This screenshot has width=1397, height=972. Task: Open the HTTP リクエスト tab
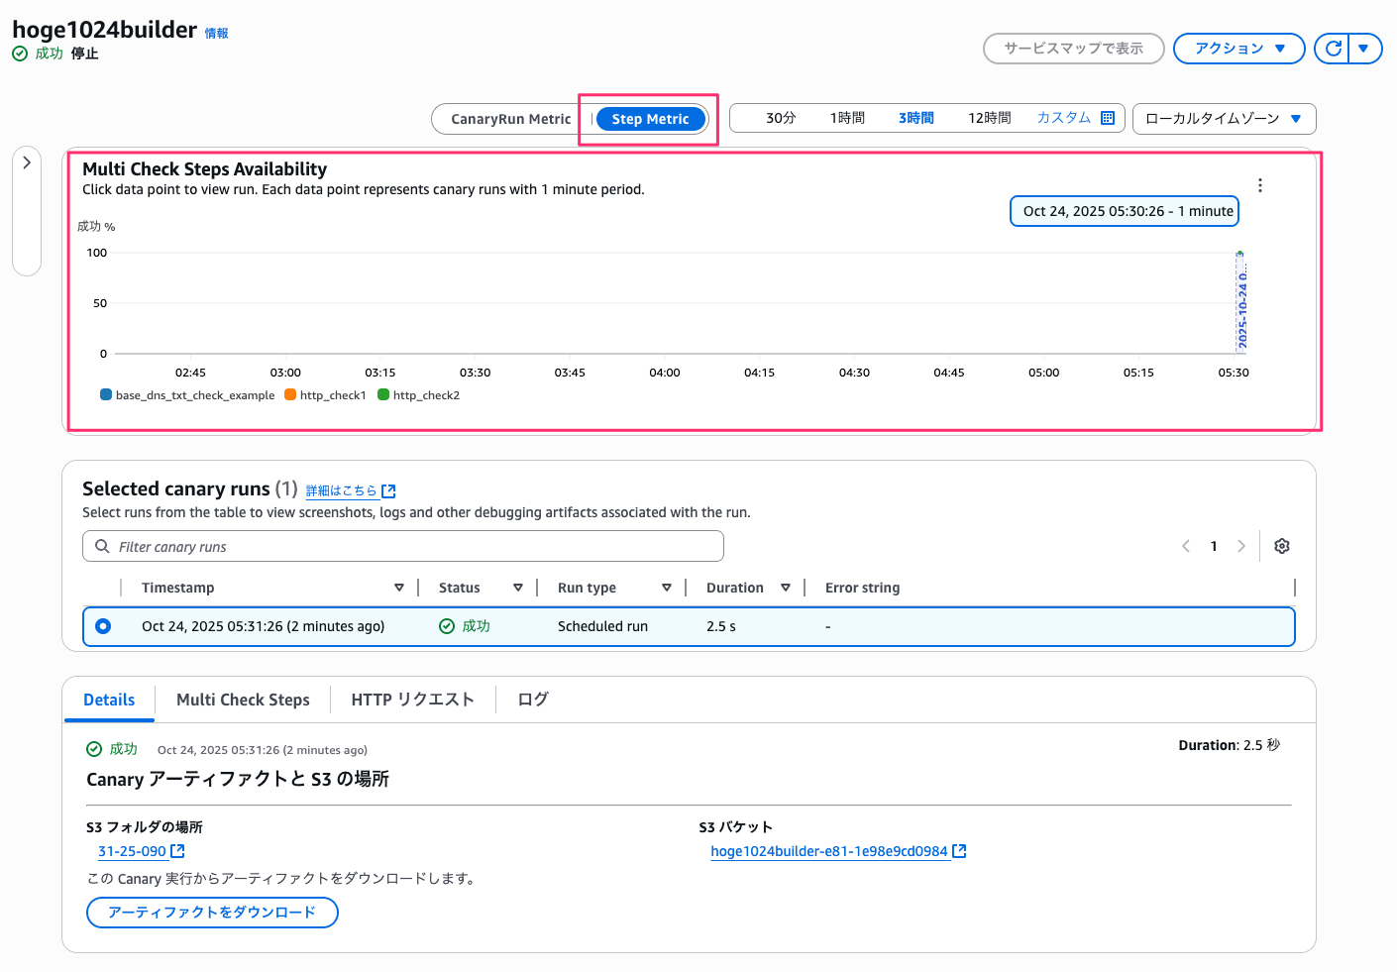pyautogui.click(x=412, y=700)
